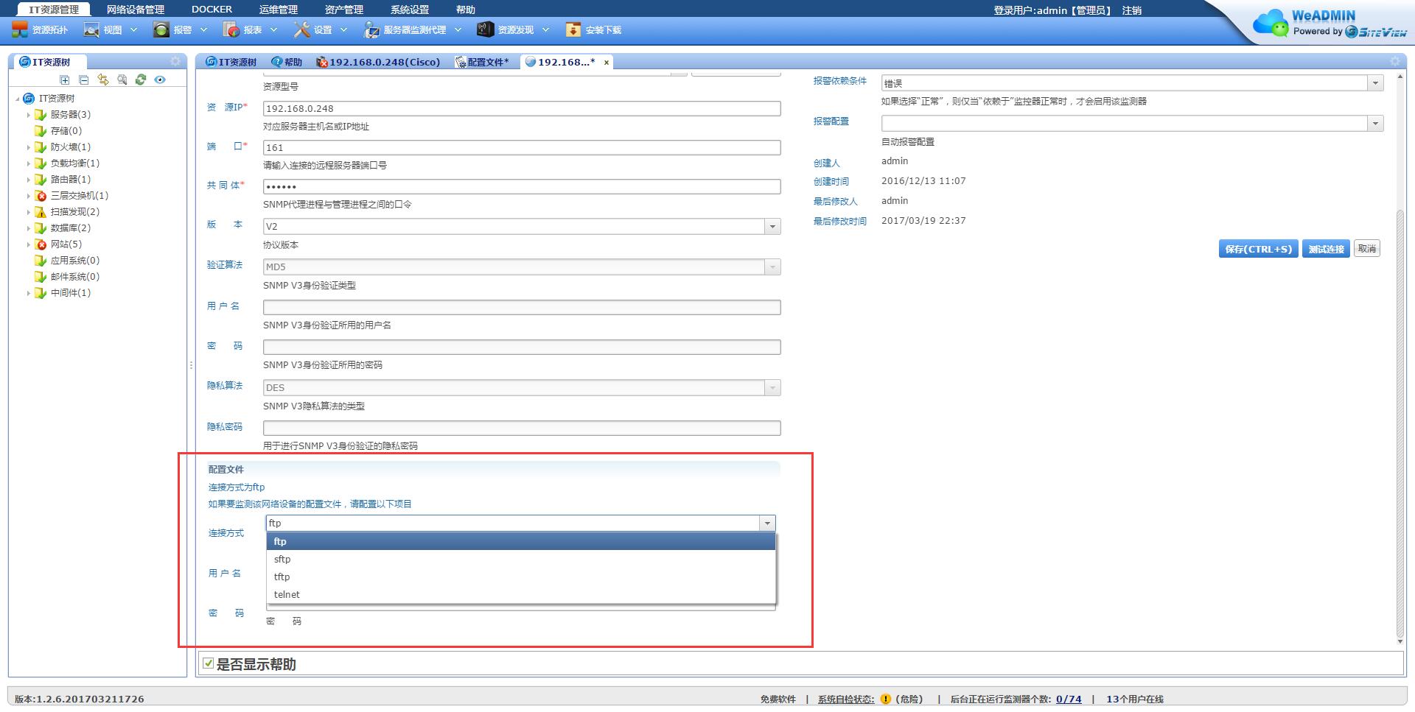Uncheck the 是否显示帮助 checkbox
Viewport: 1415px width, 712px height.
(x=209, y=663)
